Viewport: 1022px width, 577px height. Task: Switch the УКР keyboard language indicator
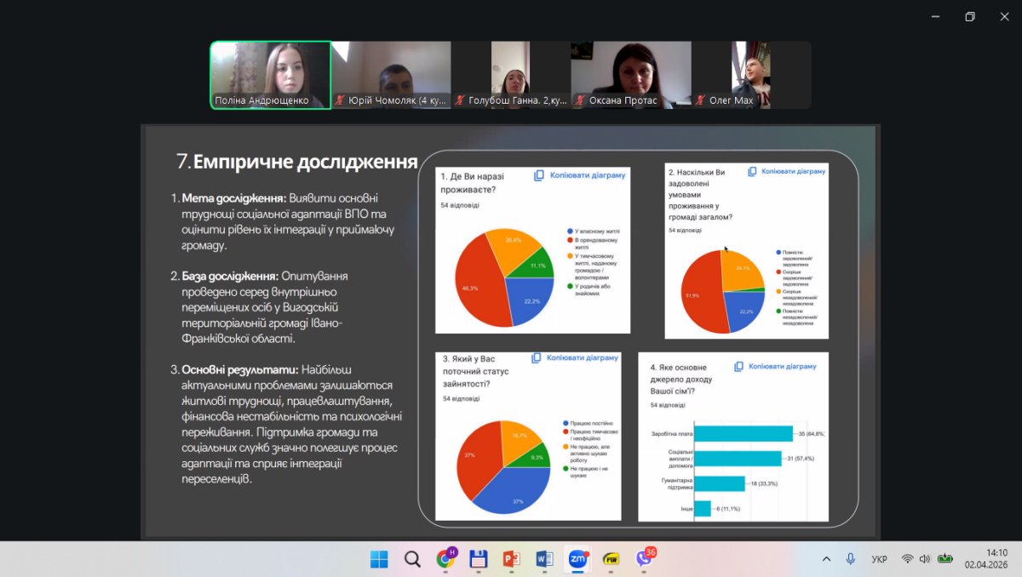pyautogui.click(x=879, y=559)
